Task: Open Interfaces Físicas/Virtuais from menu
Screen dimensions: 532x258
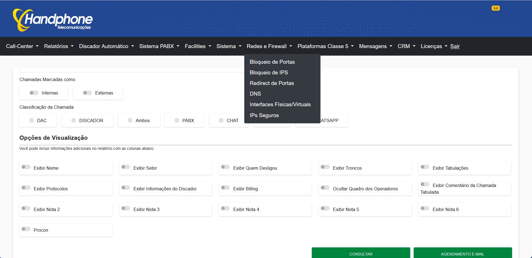Action: 280,105
